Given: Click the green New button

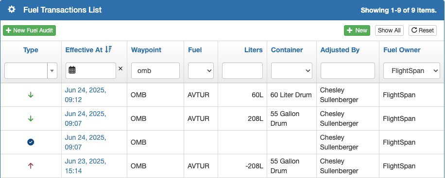Looking at the screenshot, I should 357,30.
